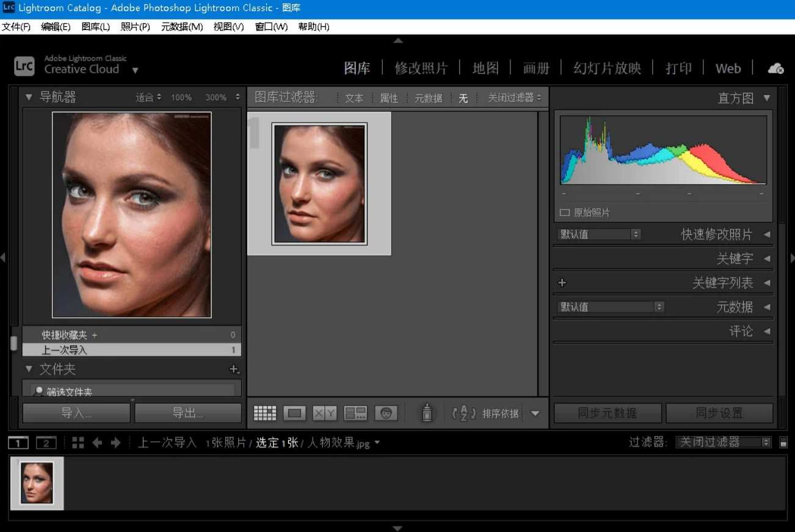Switch to Grid view in the toolbar
Viewport: 795px width, 532px height.
(x=265, y=413)
